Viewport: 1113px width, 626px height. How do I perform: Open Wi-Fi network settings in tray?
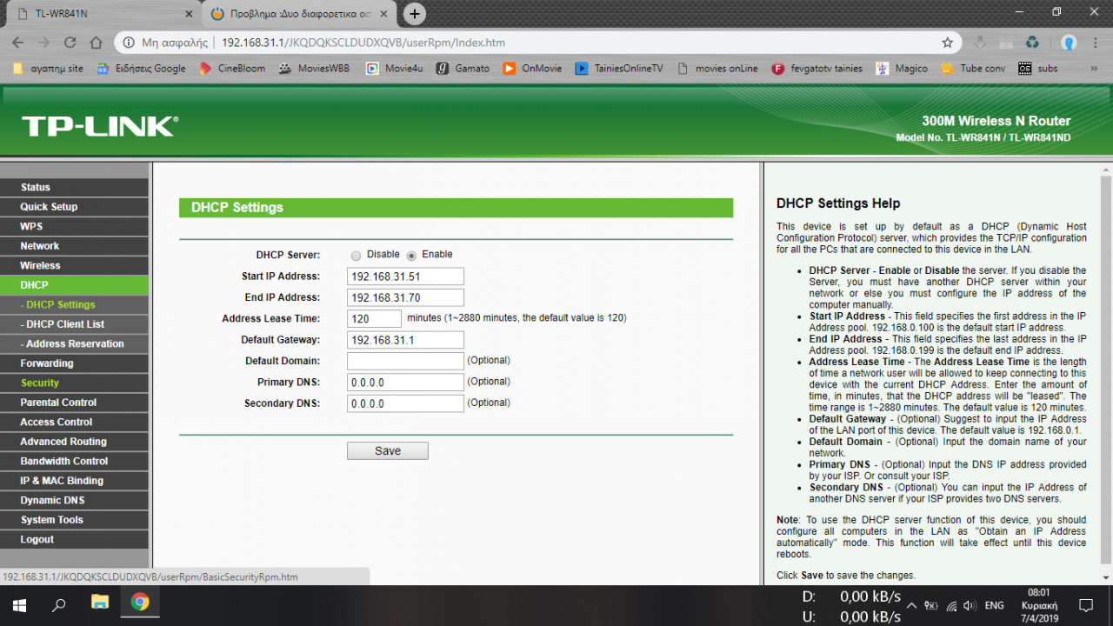[951, 605]
